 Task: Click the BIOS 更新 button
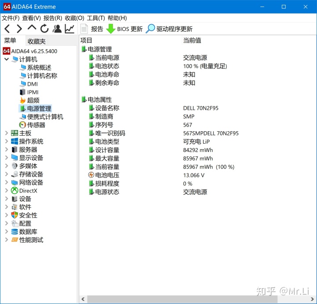click(x=124, y=29)
